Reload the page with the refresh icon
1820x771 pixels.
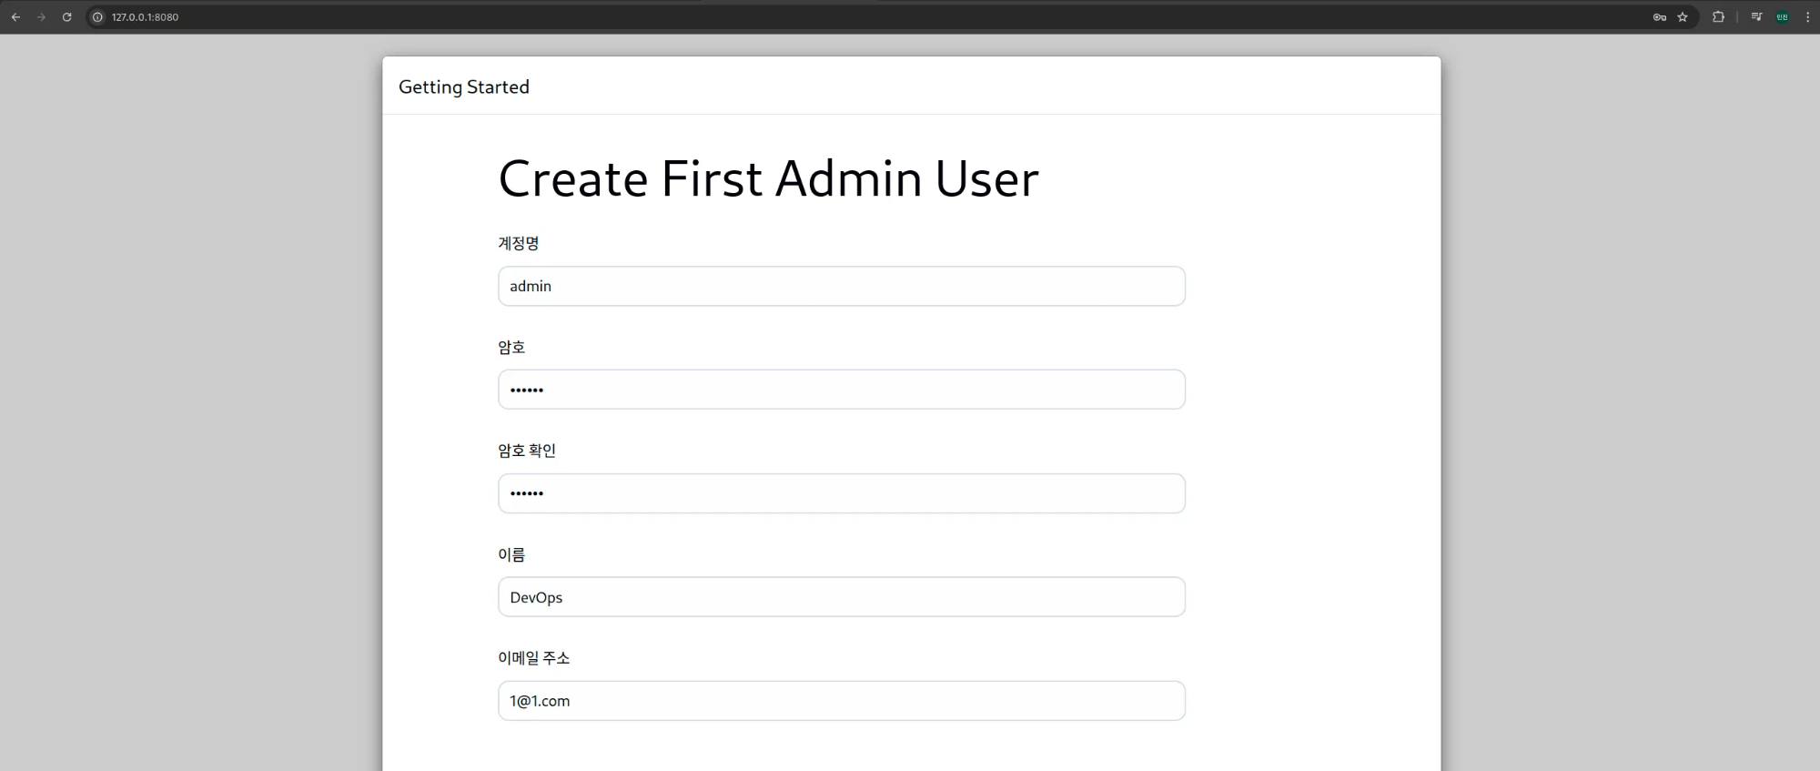[66, 17]
